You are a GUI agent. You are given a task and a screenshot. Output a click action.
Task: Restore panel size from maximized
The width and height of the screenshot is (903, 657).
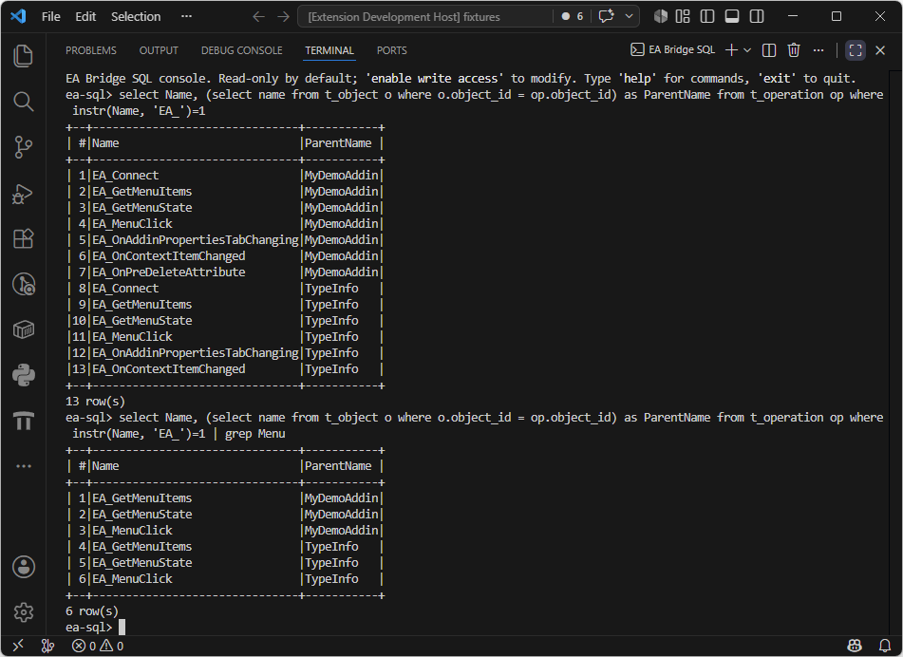point(856,50)
